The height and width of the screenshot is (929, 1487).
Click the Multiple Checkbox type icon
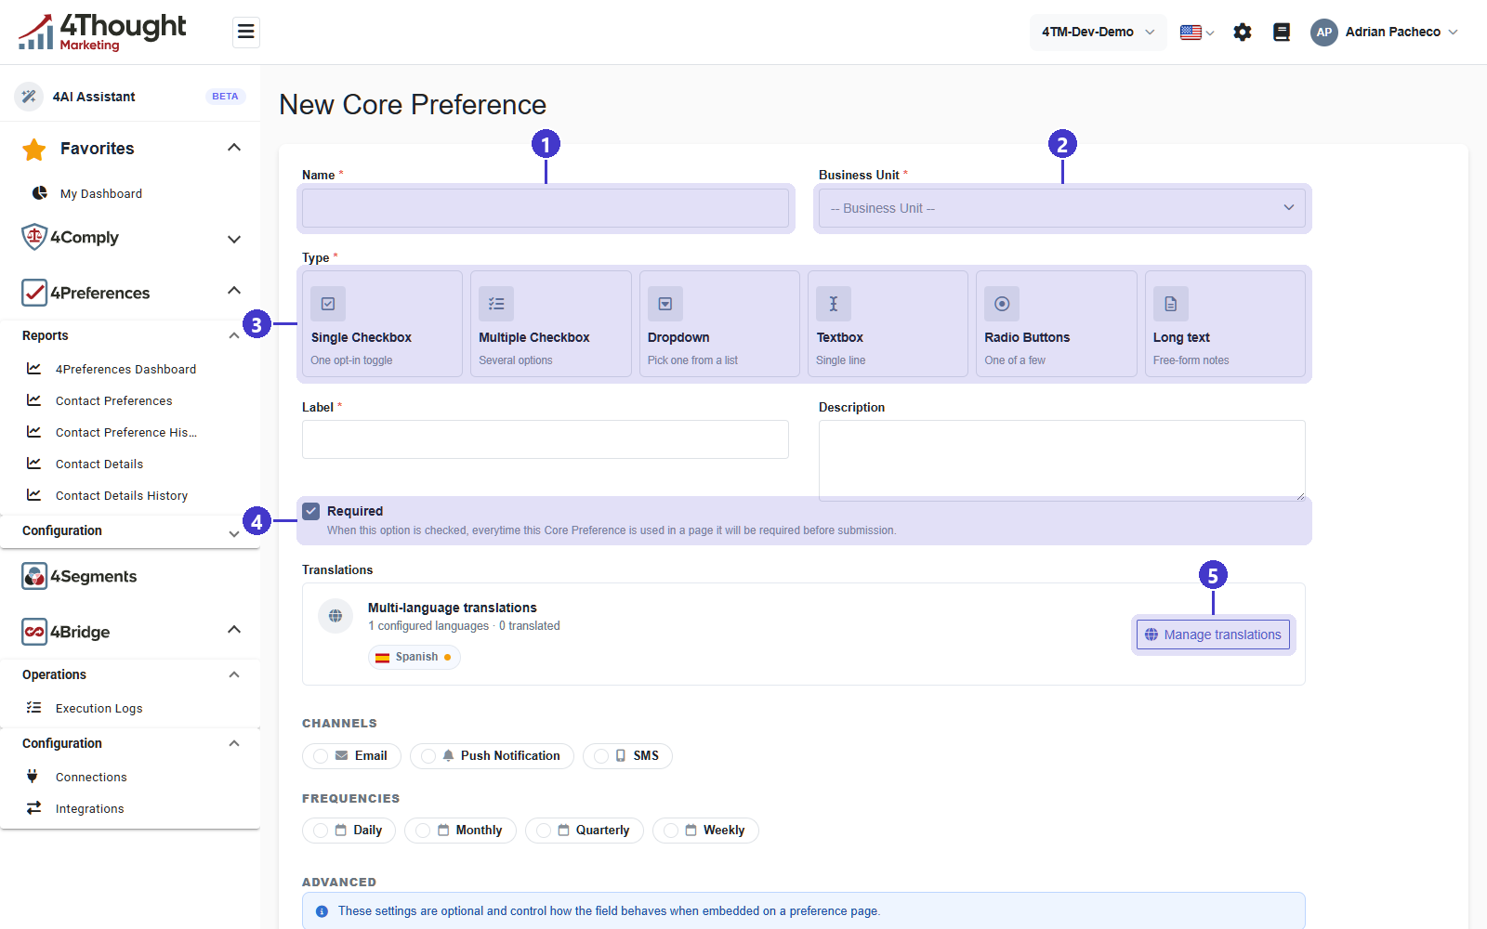tap(496, 304)
